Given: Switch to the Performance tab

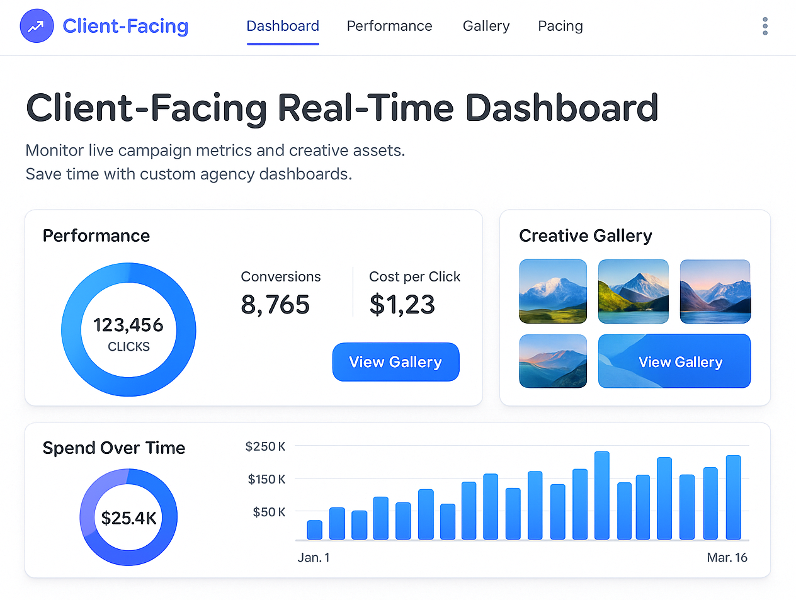Looking at the screenshot, I should [389, 26].
